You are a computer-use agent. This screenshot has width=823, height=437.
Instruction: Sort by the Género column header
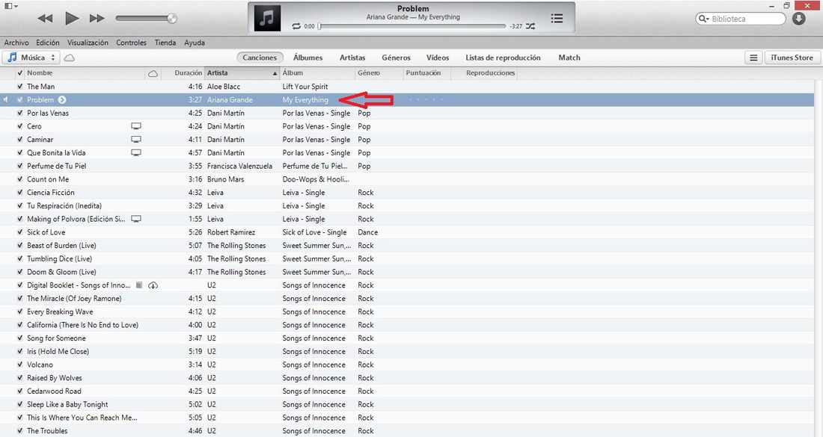(379, 73)
